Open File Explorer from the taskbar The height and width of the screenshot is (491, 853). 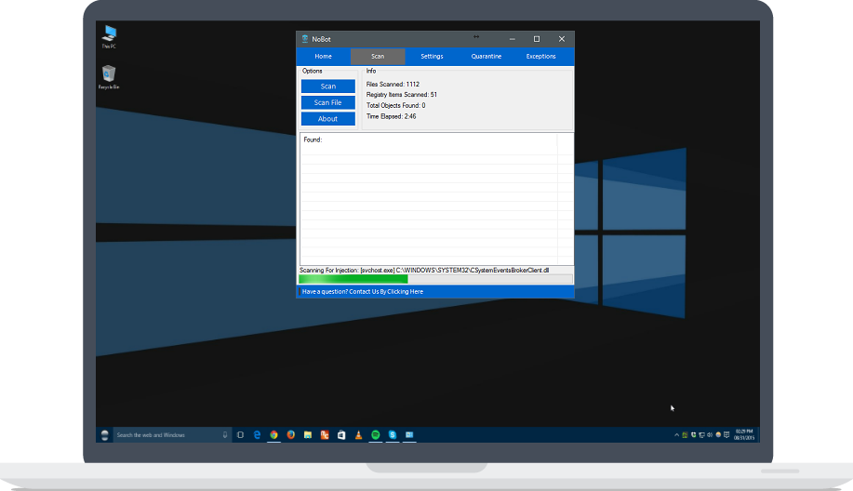pyautogui.click(x=307, y=434)
